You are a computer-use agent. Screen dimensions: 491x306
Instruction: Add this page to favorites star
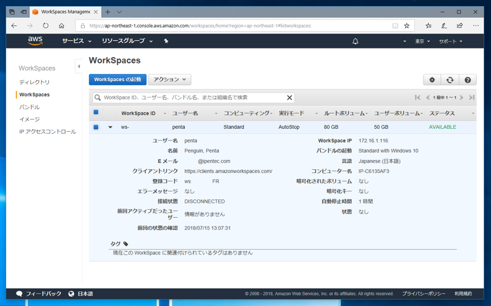pyautogui.click(x=406, y=26)
